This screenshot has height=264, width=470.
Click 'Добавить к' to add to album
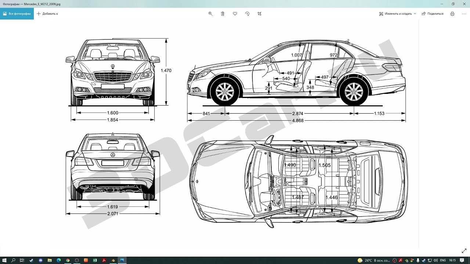coord(47,14)
